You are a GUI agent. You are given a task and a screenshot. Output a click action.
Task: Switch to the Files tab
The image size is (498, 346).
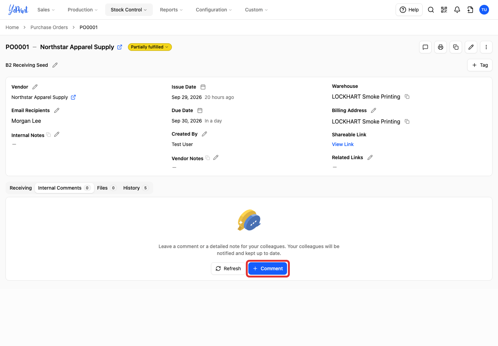click(x=107, y=188)
